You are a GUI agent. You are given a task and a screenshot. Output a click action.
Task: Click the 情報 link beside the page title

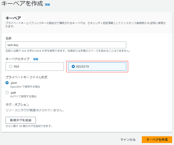pos(47,5)
